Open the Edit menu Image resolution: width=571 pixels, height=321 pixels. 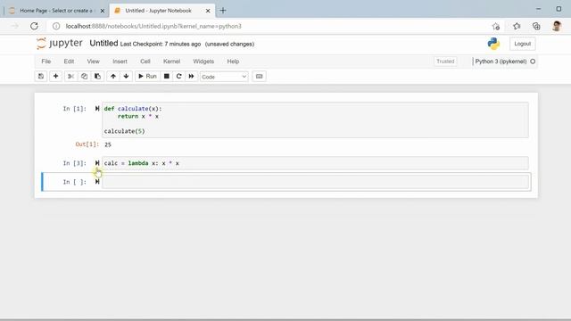click(x=69, y=62)
